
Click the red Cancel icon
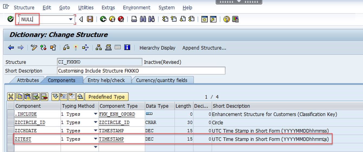[x=121, y=19]
